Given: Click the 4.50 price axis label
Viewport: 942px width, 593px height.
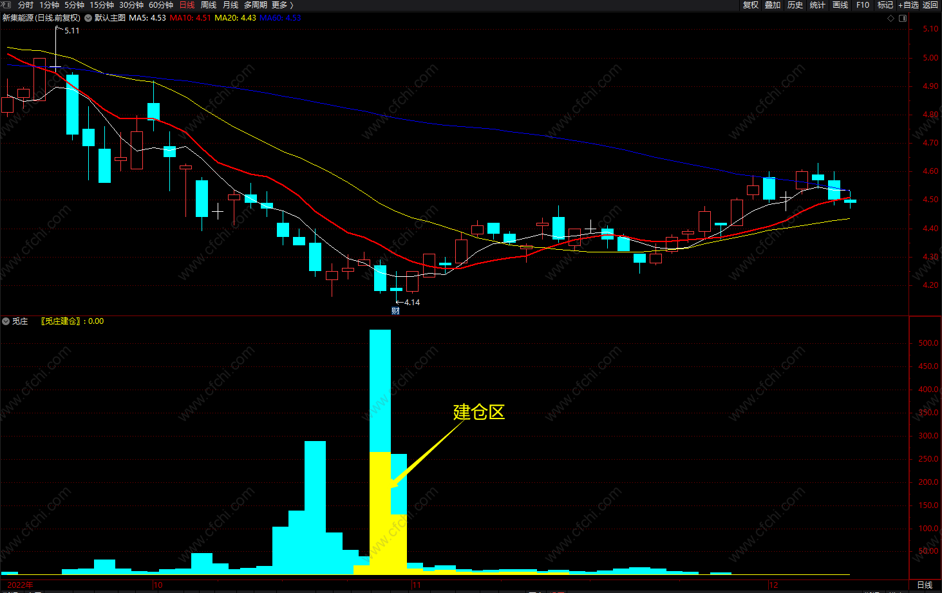Looking at the screenshot, I should 930,200.
